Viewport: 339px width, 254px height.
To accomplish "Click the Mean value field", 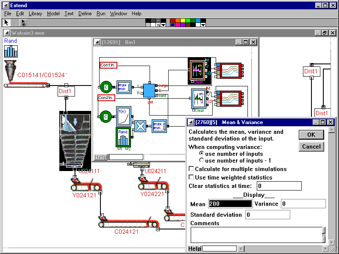I will 230,204.
